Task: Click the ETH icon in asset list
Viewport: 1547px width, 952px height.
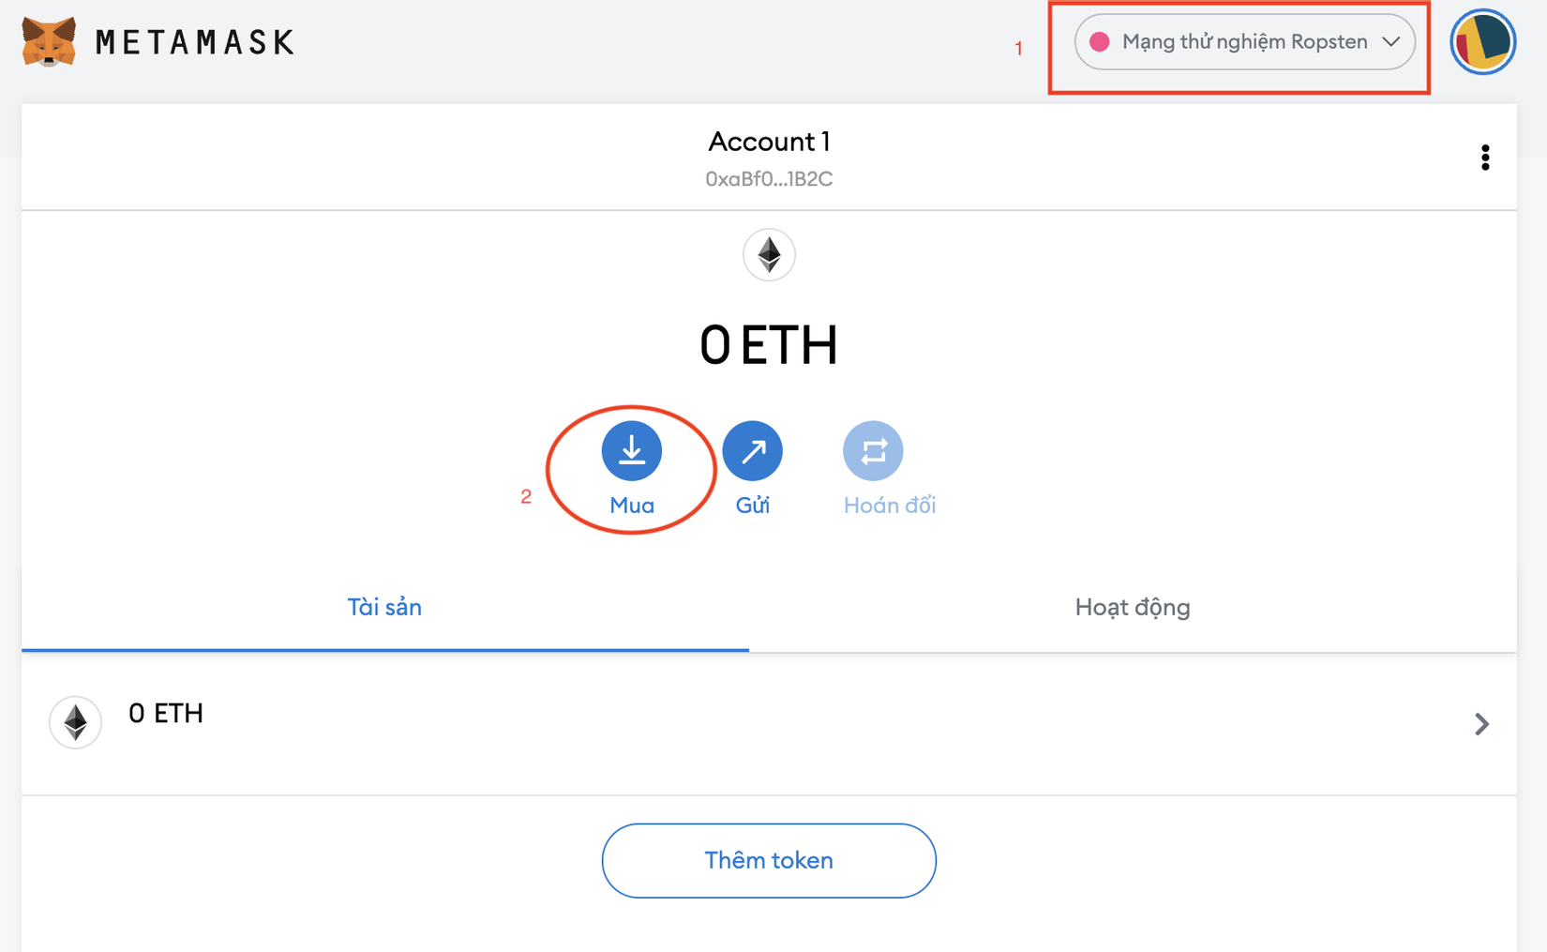Action: [75, 723]
